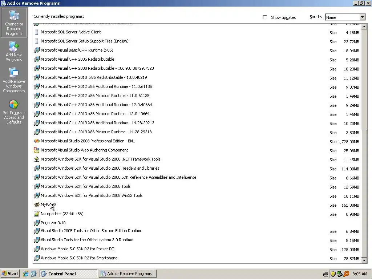Click the Windows Mobile 5.0 SDK Smartphone icon
The height and width of the screenshot is (279, 372).
tap(37, 258)
